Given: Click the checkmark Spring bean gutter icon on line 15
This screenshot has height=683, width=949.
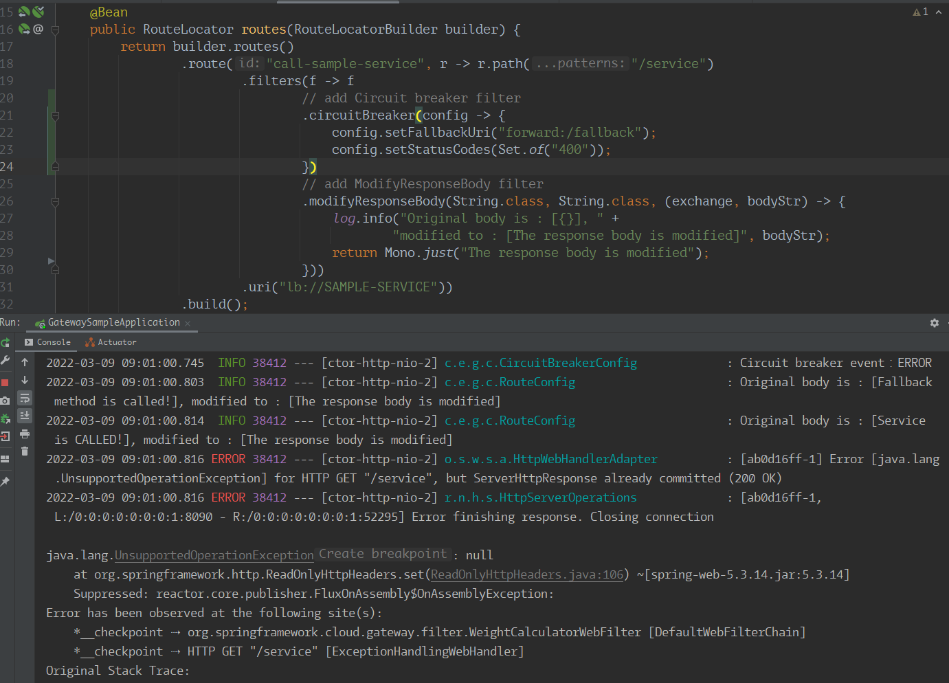Looking at the screenshot, I should 38,12.
